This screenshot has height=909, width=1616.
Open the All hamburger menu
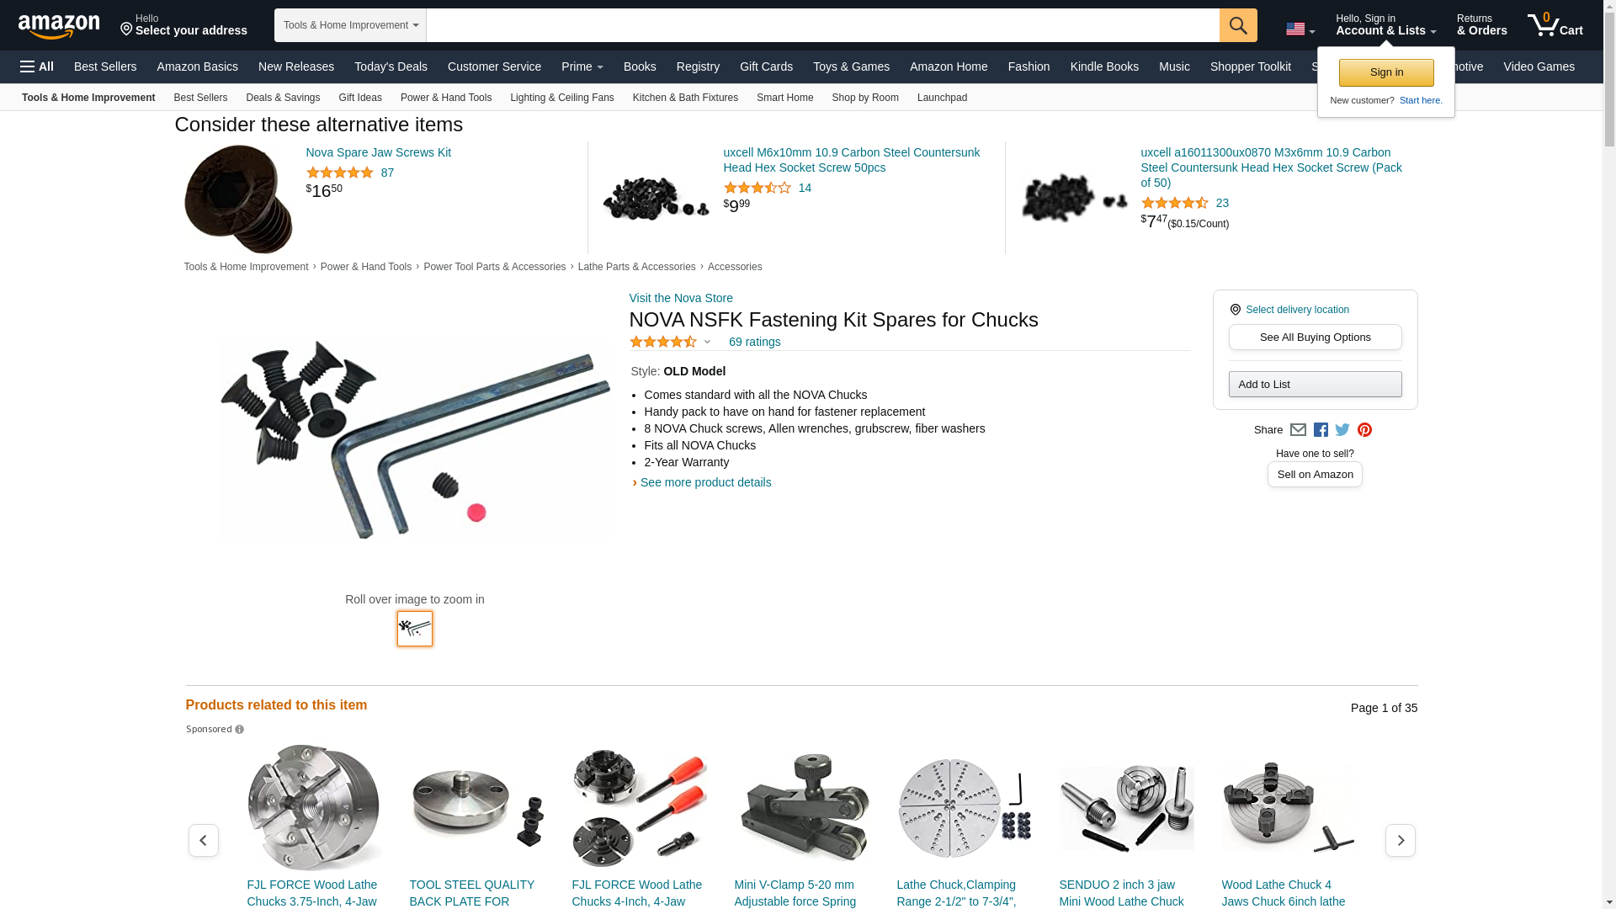(37, 66)
